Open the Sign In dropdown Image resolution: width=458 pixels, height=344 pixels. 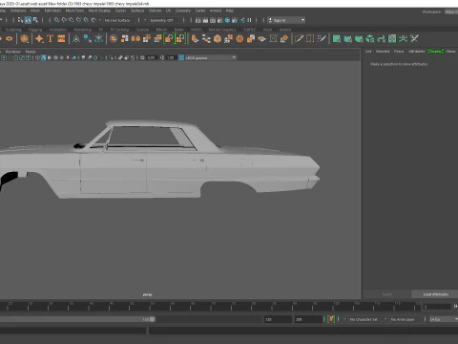coord(286,20)
